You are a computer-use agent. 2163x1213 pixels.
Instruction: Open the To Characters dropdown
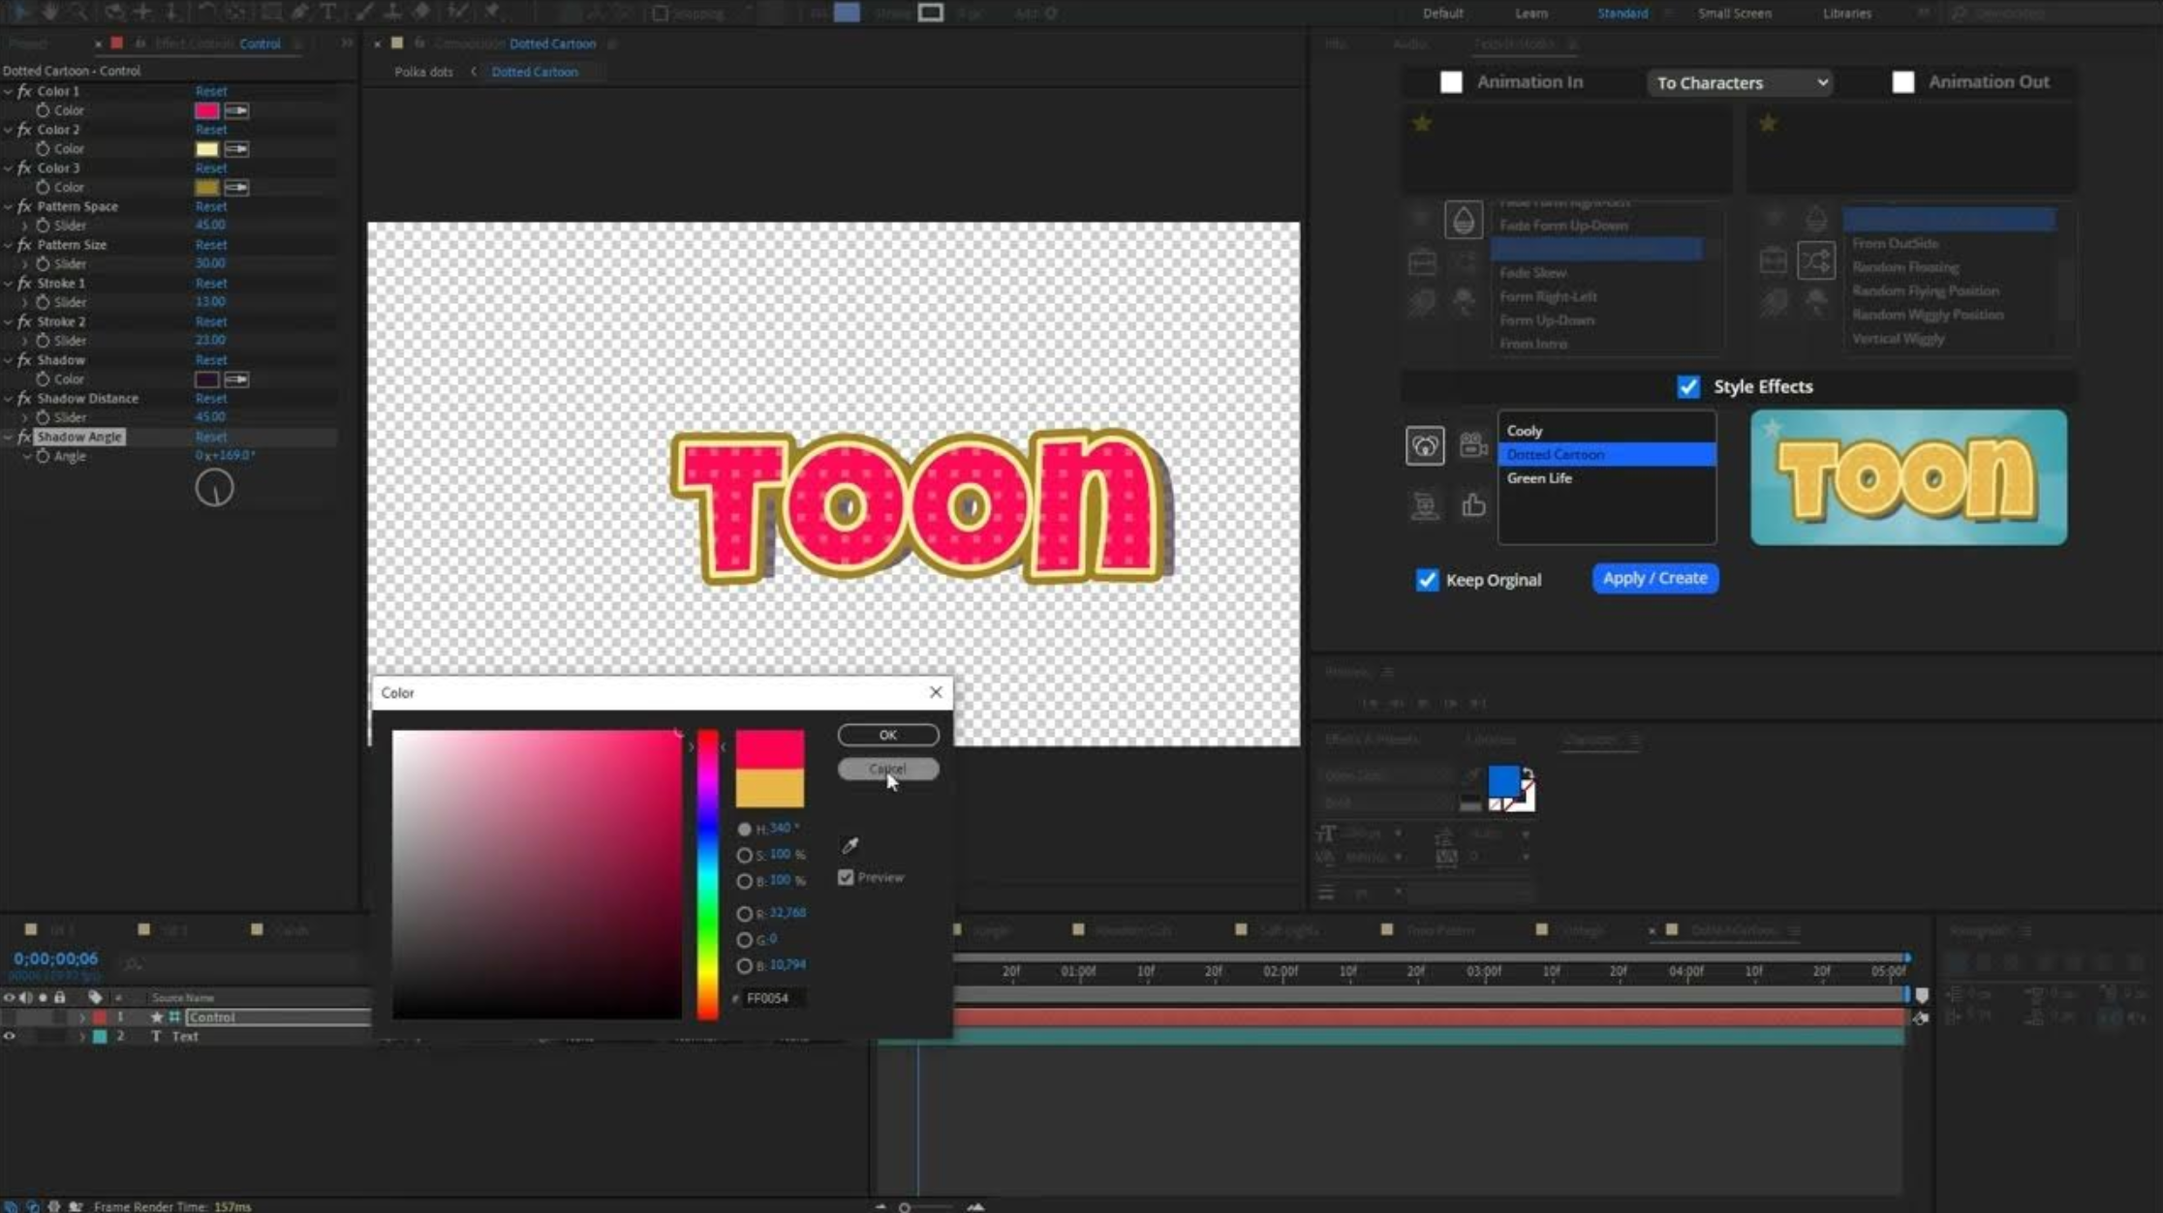(x=1741, y=82)
